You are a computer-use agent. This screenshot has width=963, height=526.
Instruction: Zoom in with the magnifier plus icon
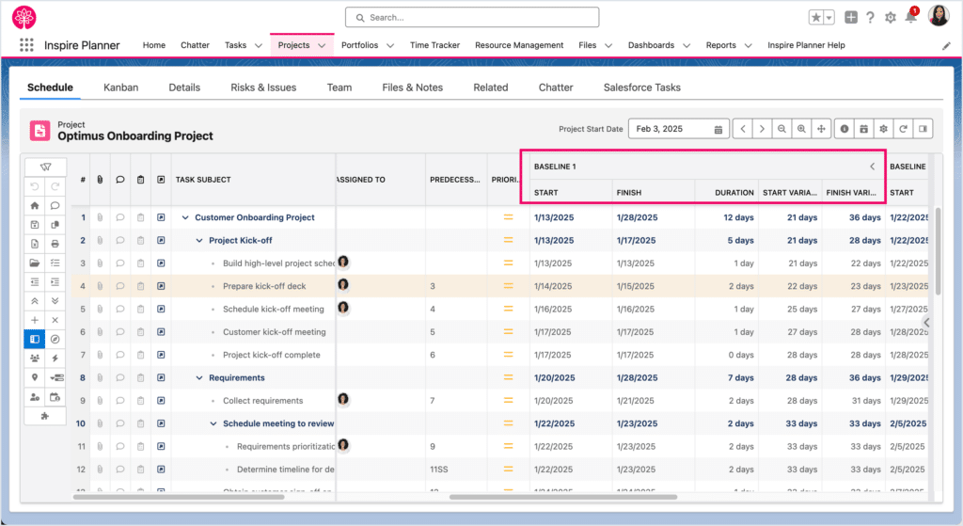click(801, 128)
